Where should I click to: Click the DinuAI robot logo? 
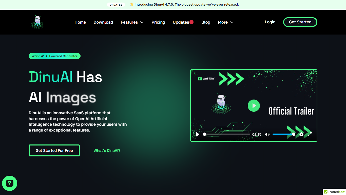pyautogui.click(x=37, y=22)
